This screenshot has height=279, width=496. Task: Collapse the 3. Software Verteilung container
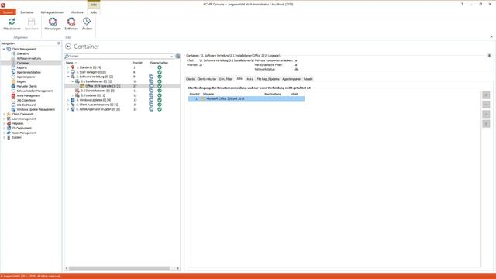pyautogui.click(x=68, y=77)
